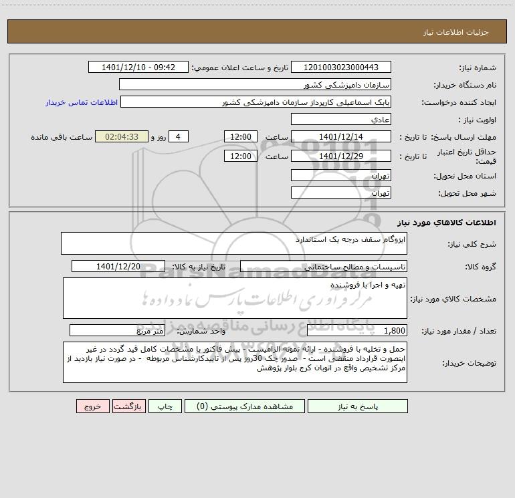Click the 'جزئیات اطلاعات نیاز' header title
The width and height of the screenshot is (515, 498).
coord(456,32)
